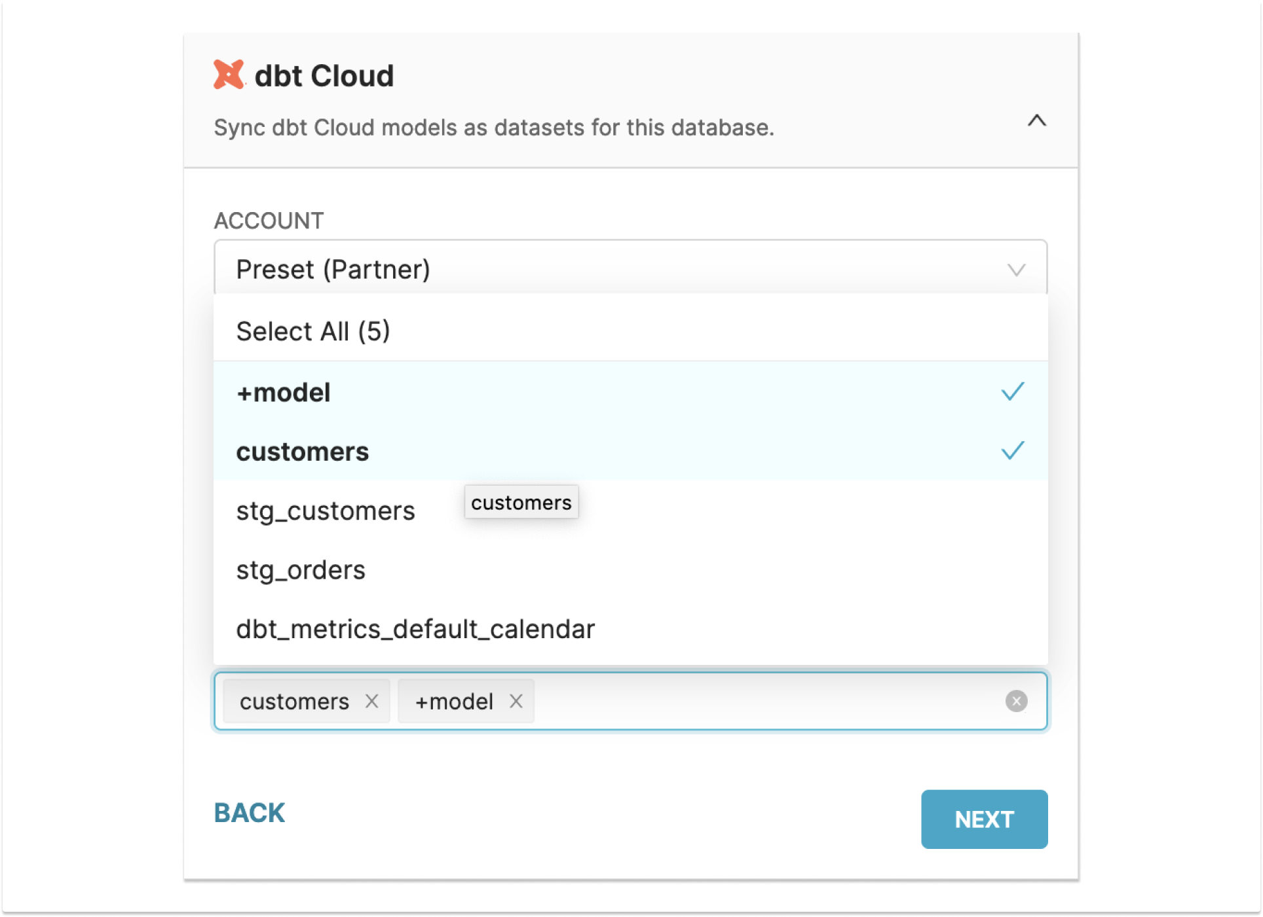Click the dbt Cloud logo icon
Viewport: 1263px width, 917px height.
tap(228, 75)
